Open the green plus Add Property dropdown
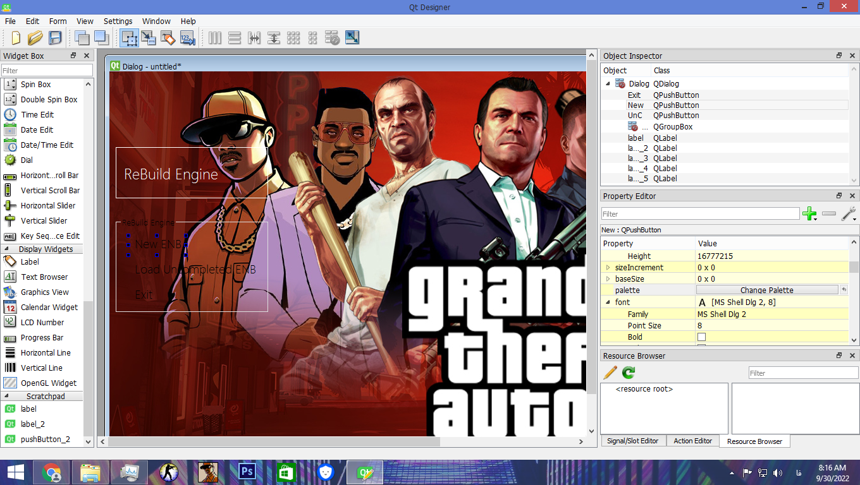860x485 pixels. [810, 214]
